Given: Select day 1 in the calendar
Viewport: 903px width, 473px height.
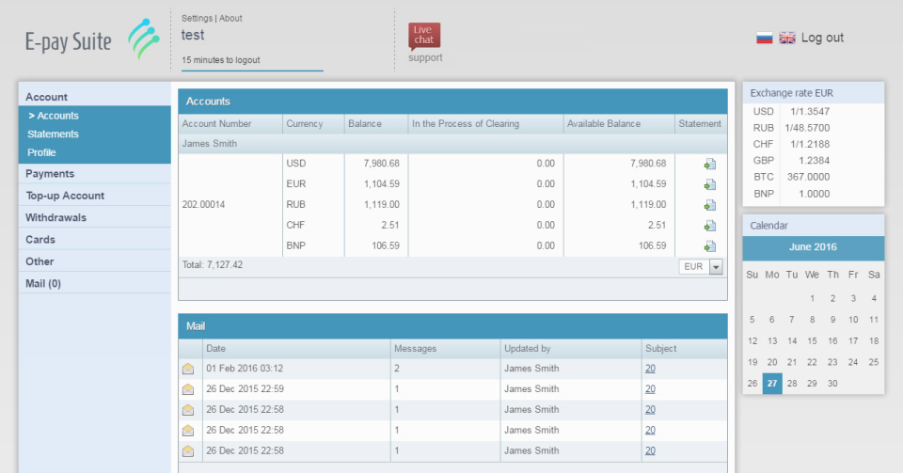Looking at the screenshot, I should 812,299.
